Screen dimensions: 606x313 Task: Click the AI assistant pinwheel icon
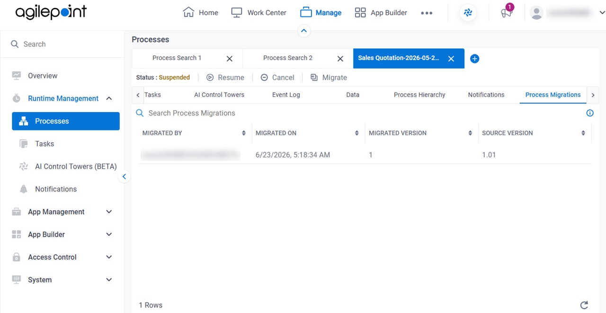[468, 13]
